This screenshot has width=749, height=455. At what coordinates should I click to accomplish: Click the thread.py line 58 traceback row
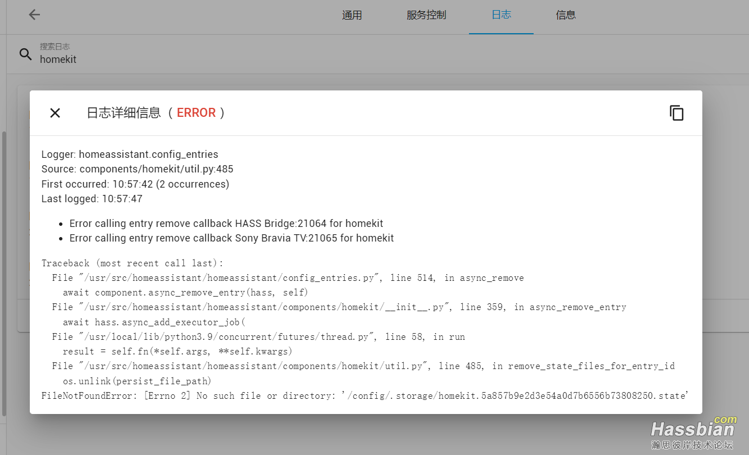point(258,337)
